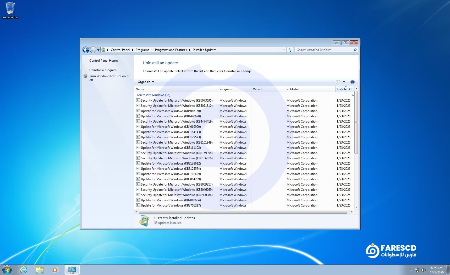450x275 pixels.
Task: Expand address bar previous locations dropdown
Action: click(284, 50)
